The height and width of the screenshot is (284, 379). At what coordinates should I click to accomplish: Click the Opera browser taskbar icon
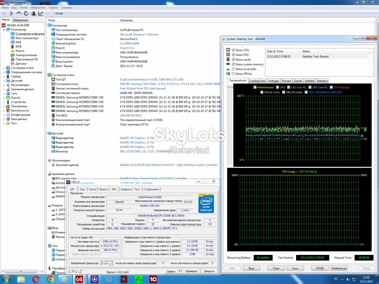(36, 280)
